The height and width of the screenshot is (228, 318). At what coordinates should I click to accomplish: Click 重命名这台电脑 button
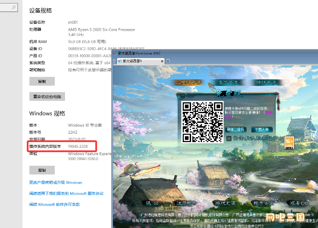point(47,96)
